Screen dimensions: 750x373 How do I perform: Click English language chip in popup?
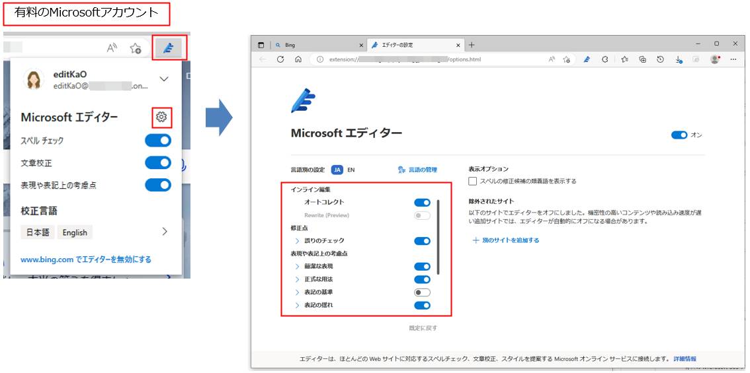pyautogui.click(x=75, y=232)
